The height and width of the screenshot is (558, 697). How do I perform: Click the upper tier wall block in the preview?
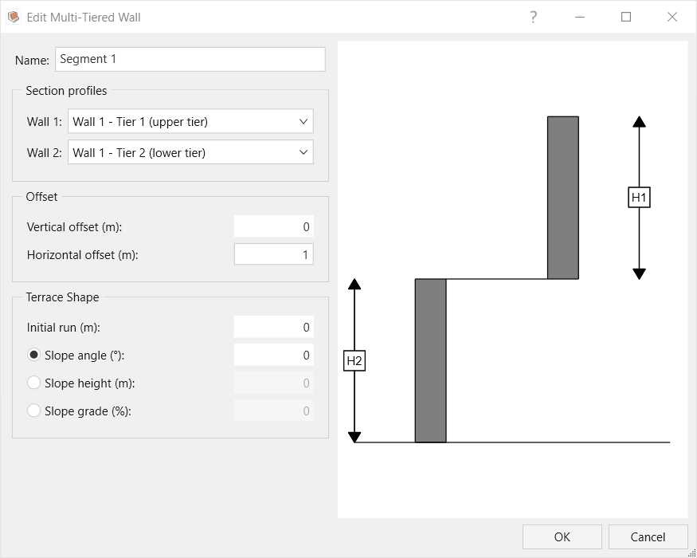(562, 198)
